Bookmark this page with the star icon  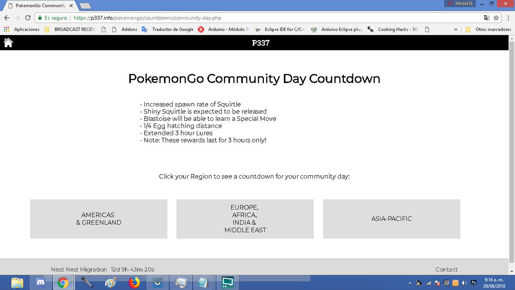pos(496,18)
